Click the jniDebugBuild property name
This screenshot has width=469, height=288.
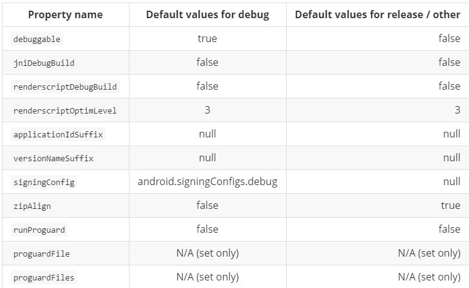point(44,63)
